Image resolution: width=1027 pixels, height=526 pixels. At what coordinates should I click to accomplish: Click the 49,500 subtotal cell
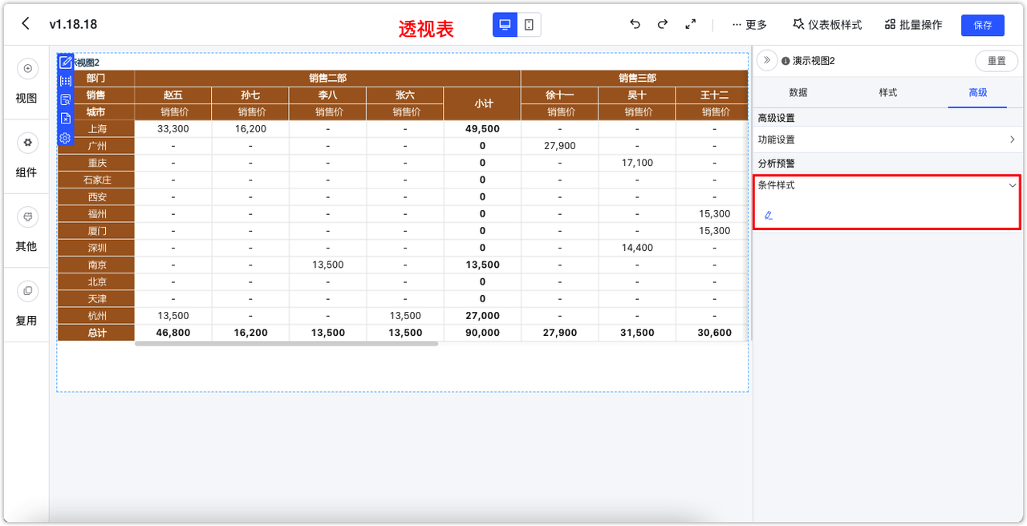tap(482, 128)
